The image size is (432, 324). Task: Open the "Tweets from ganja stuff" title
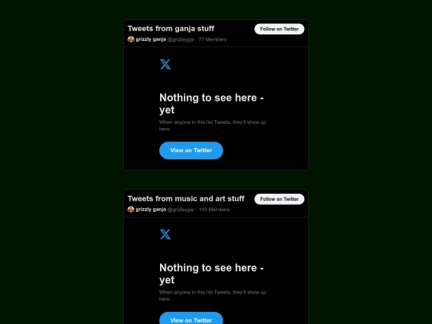171,29
